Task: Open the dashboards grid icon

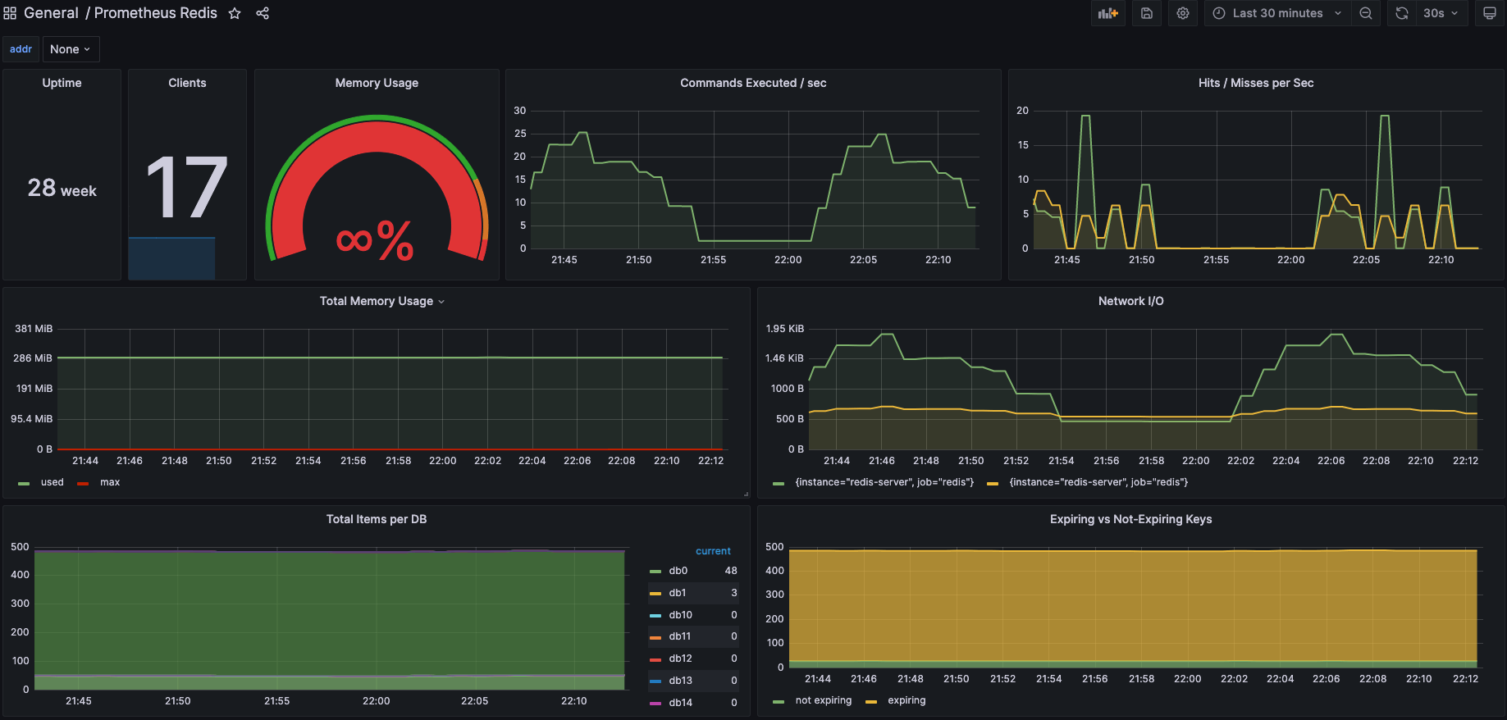Action: pyautogui.click(x=10, y=13)
